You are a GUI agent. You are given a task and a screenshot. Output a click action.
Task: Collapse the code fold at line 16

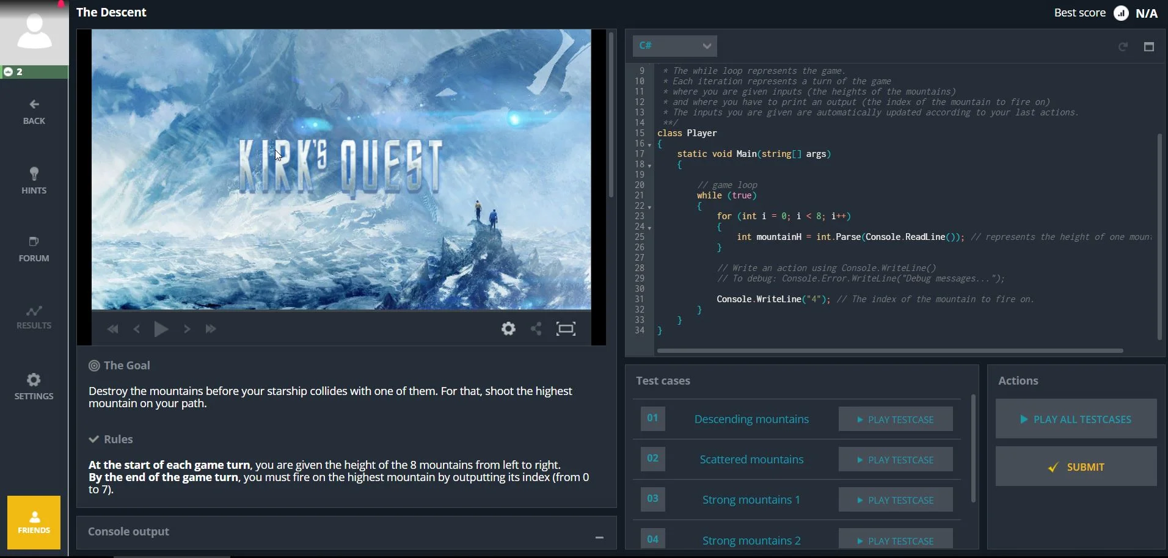pos(649,145)
